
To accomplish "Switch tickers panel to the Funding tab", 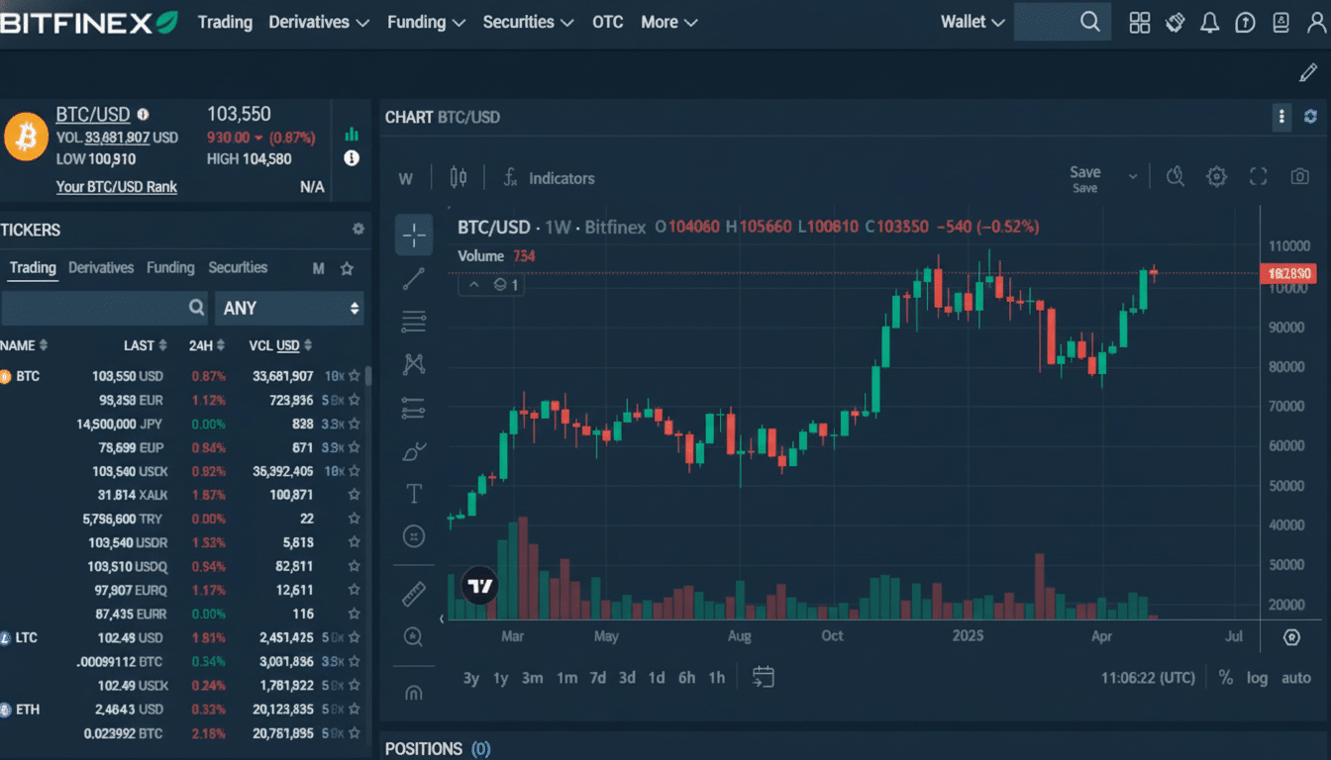I will point(170,267).
